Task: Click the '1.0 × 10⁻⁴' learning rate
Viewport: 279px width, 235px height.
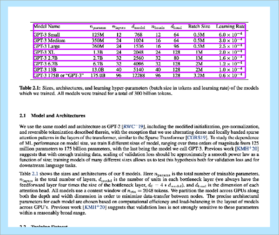Action: [x=231, y=69]
